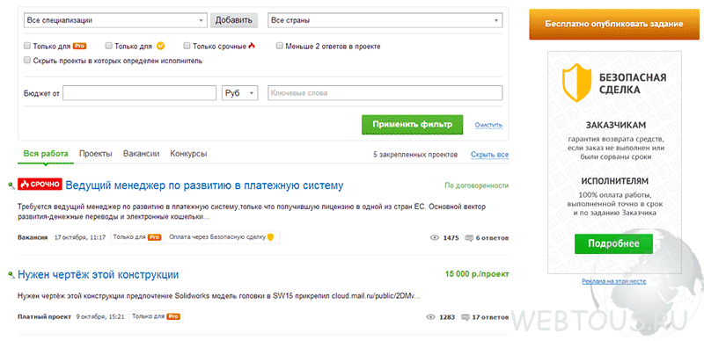
Task: Check 'Скрыть проекты в которых определен исполнитель'
Action: [x=27, y=60]
